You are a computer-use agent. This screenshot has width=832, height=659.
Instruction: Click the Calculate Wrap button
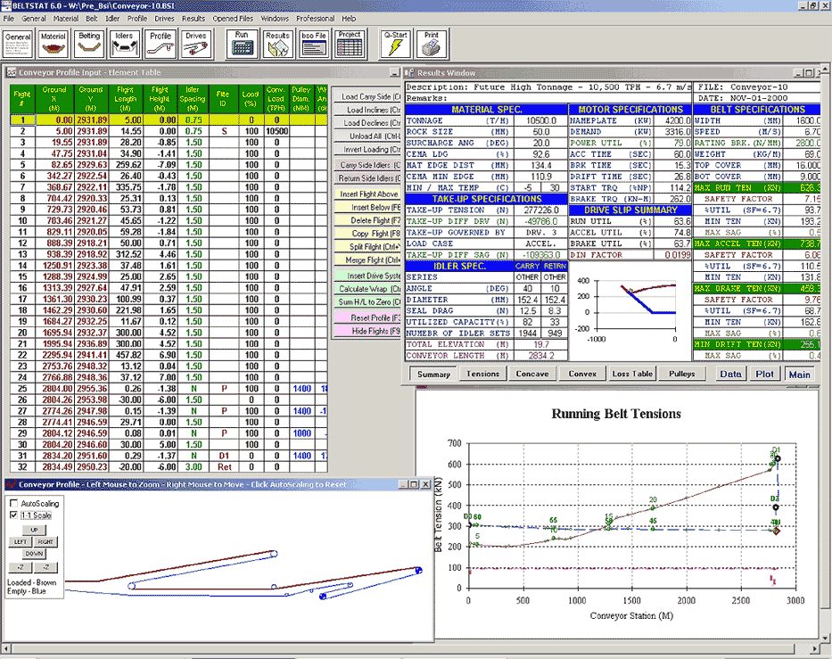pos(367,289)
